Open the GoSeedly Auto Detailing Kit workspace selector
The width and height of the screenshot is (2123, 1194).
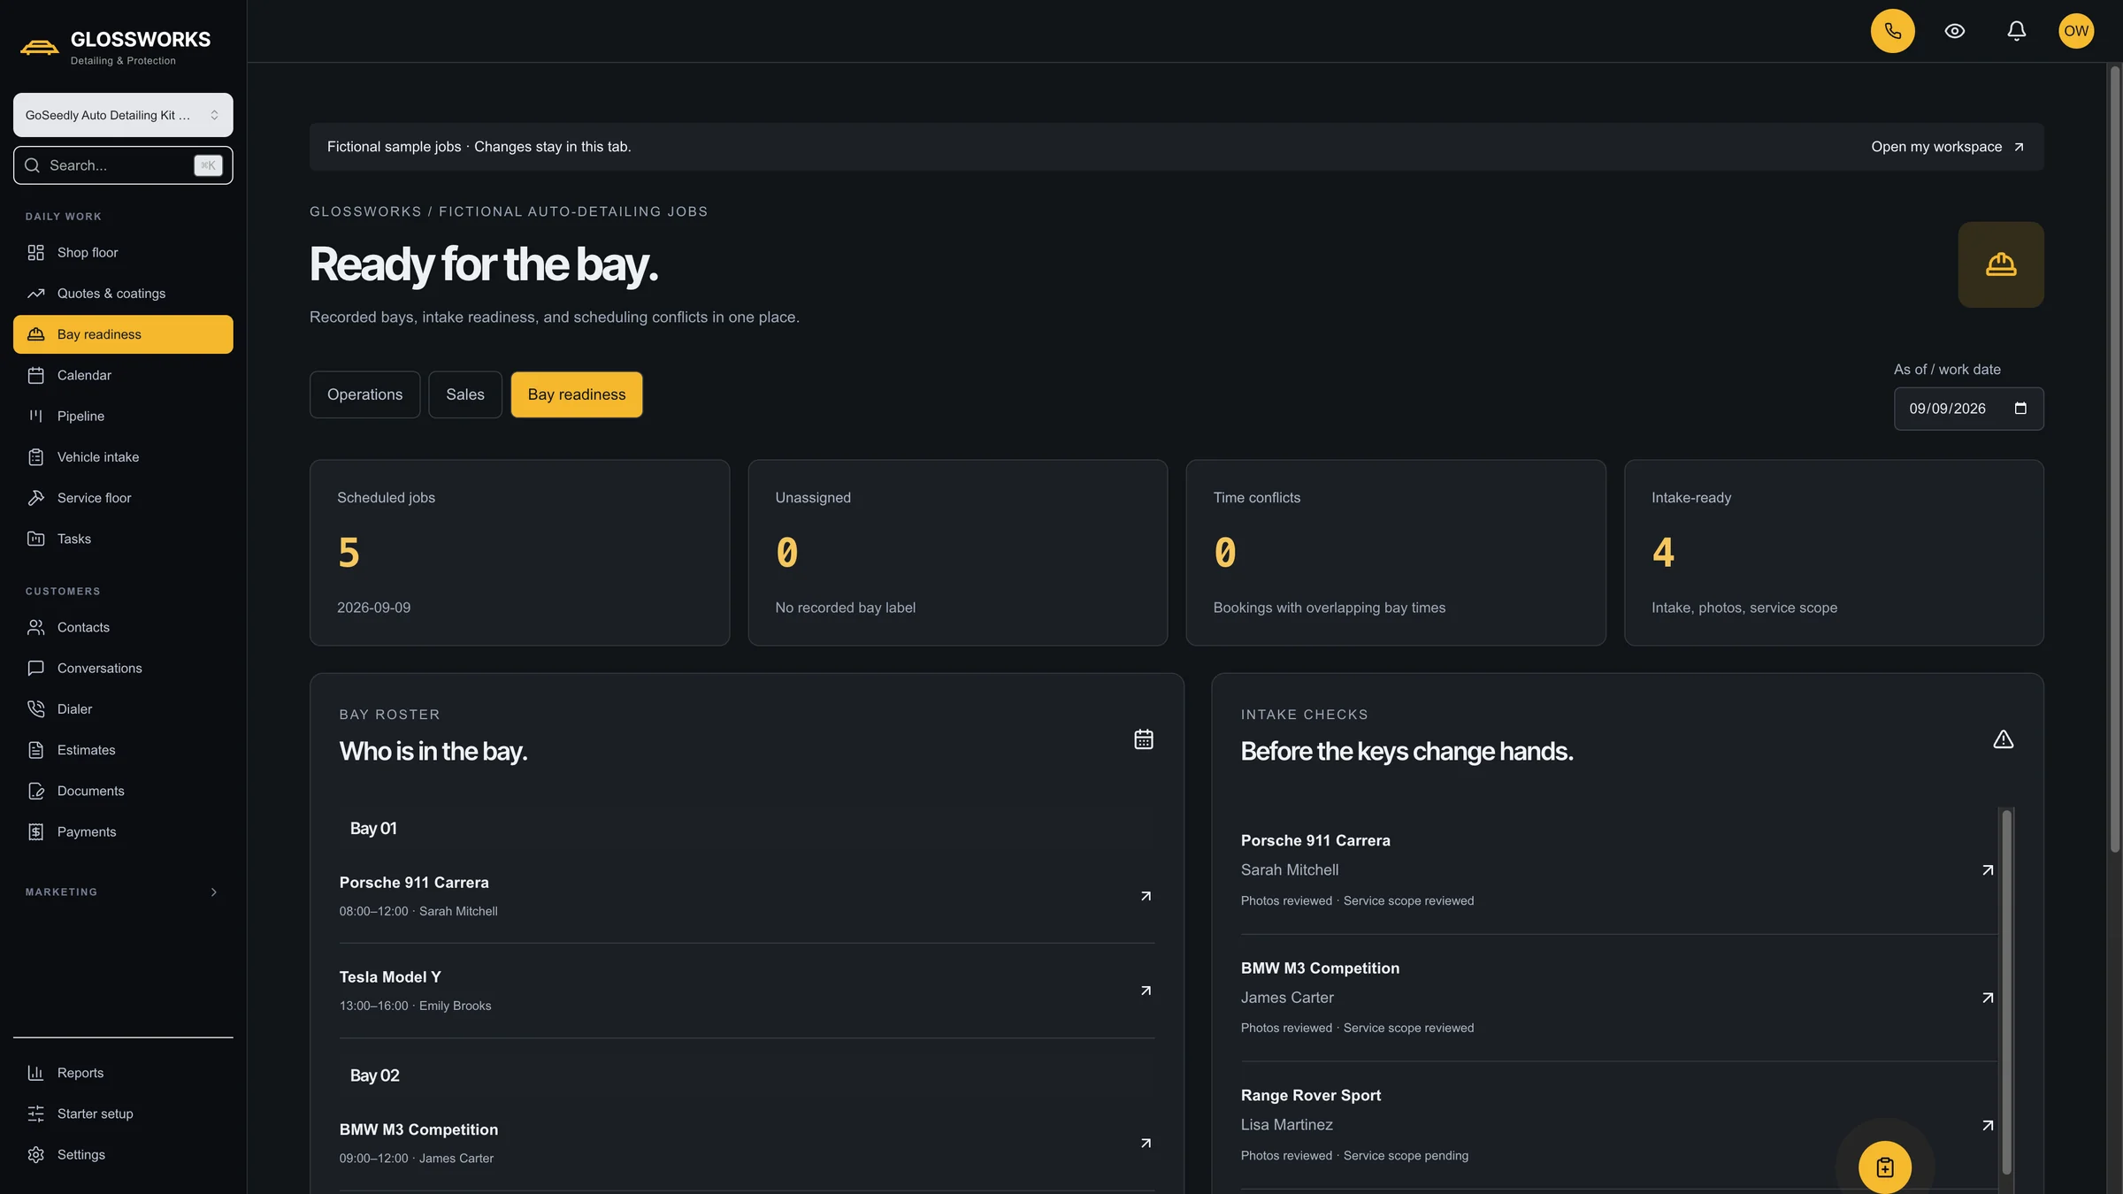coord(123,115)
